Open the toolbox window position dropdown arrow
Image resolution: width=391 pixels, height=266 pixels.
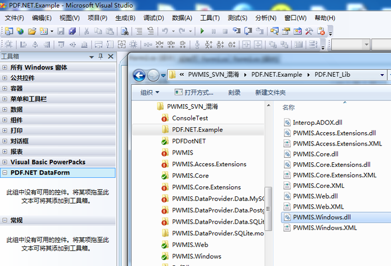[92, 56]
